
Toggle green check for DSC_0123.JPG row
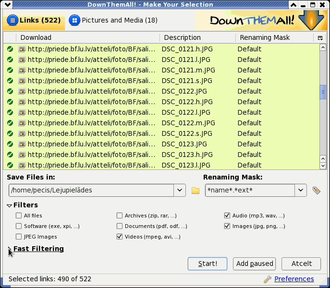10,144
